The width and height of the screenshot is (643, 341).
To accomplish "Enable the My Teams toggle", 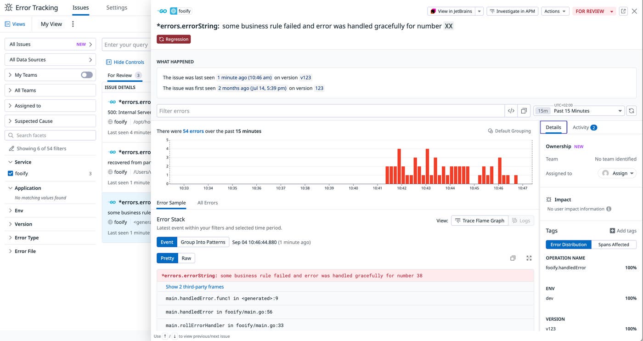I will 86,74.
